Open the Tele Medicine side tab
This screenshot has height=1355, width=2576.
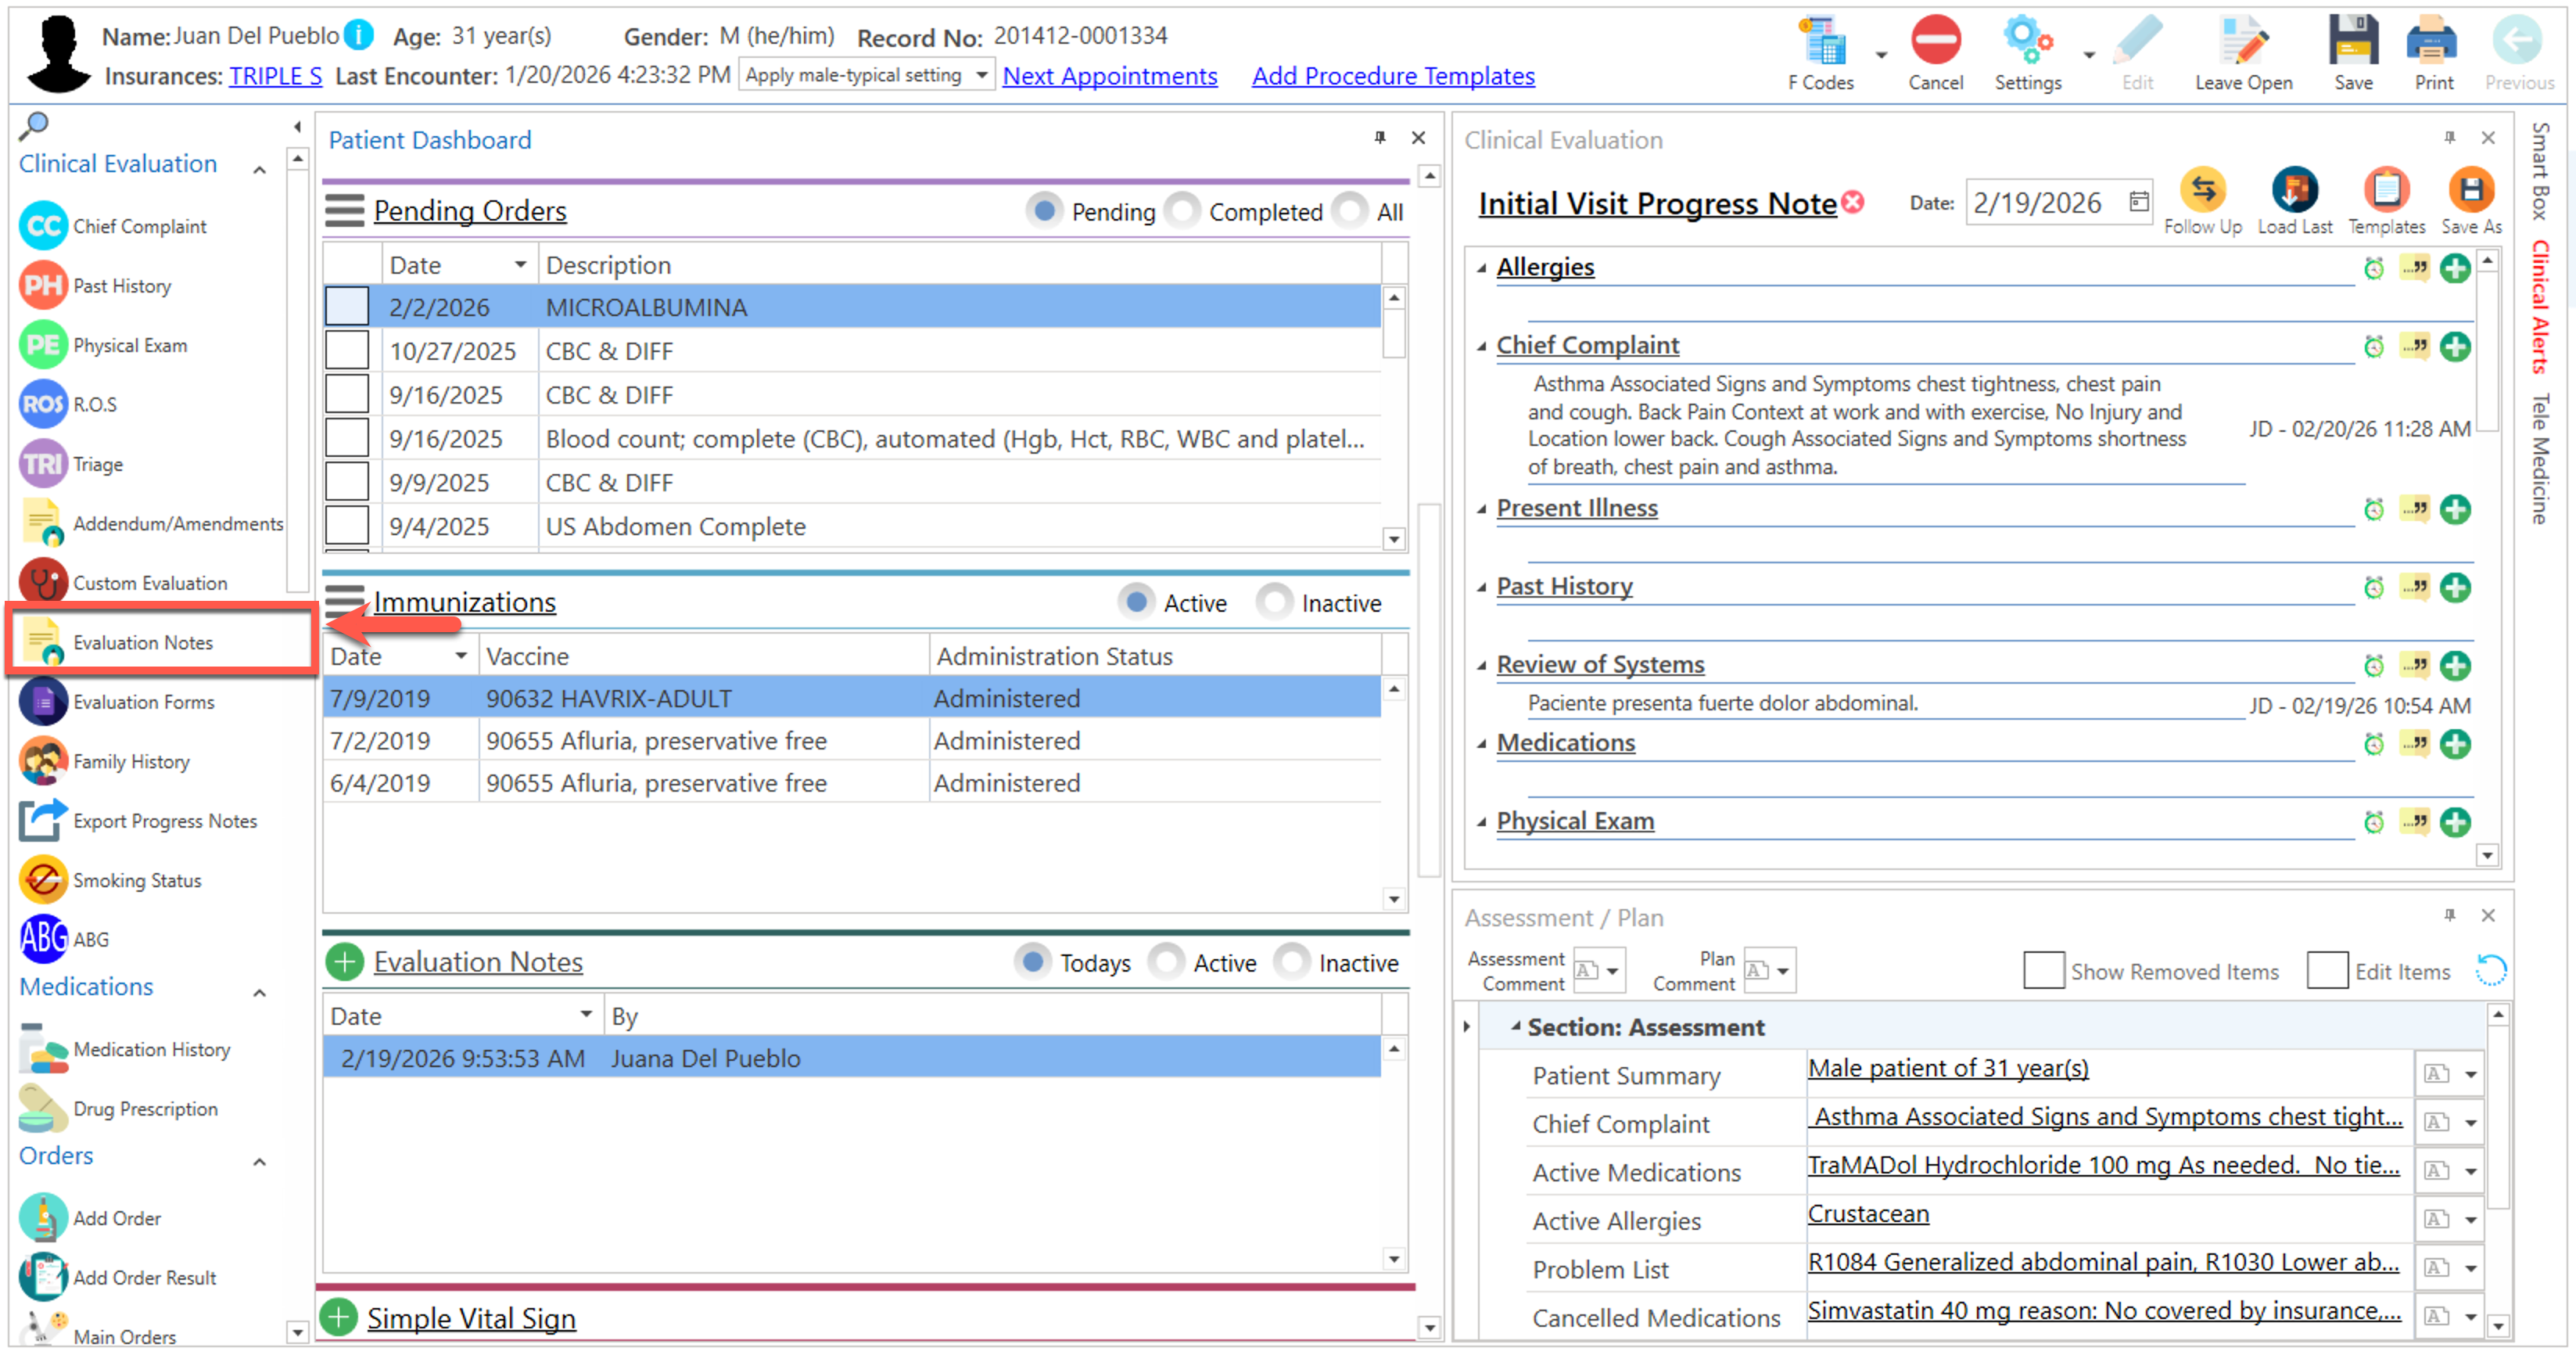(x=2540, y=458)
